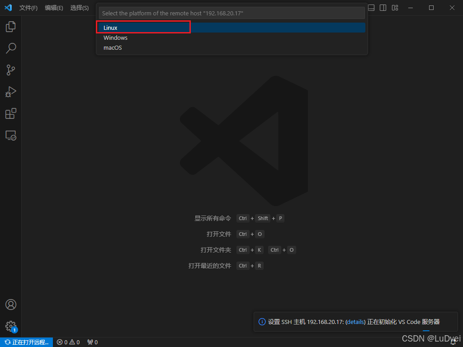The height and width of the screenshot is (347, 463).
Task: Click the 打开文件夹 shortcut label
Action: (x=216, y=250)
